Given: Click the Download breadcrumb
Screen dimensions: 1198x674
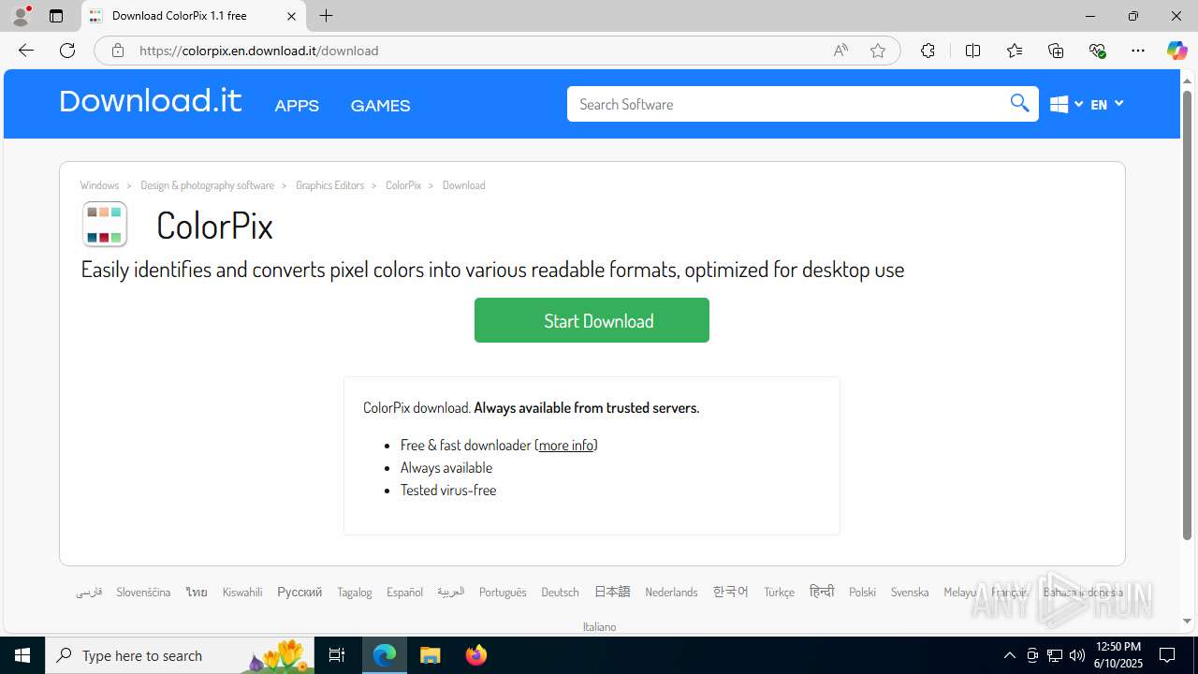Looking at the screenshot, I should coord(463,185).
